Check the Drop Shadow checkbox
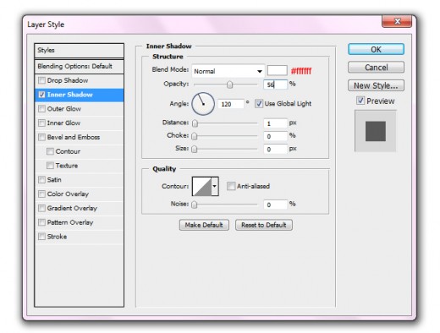 [x=41, y=80]
